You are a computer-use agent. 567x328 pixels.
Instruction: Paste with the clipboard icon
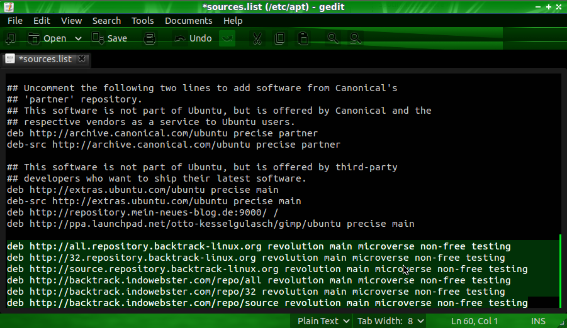pyautogui.click(x=303, y=38)
